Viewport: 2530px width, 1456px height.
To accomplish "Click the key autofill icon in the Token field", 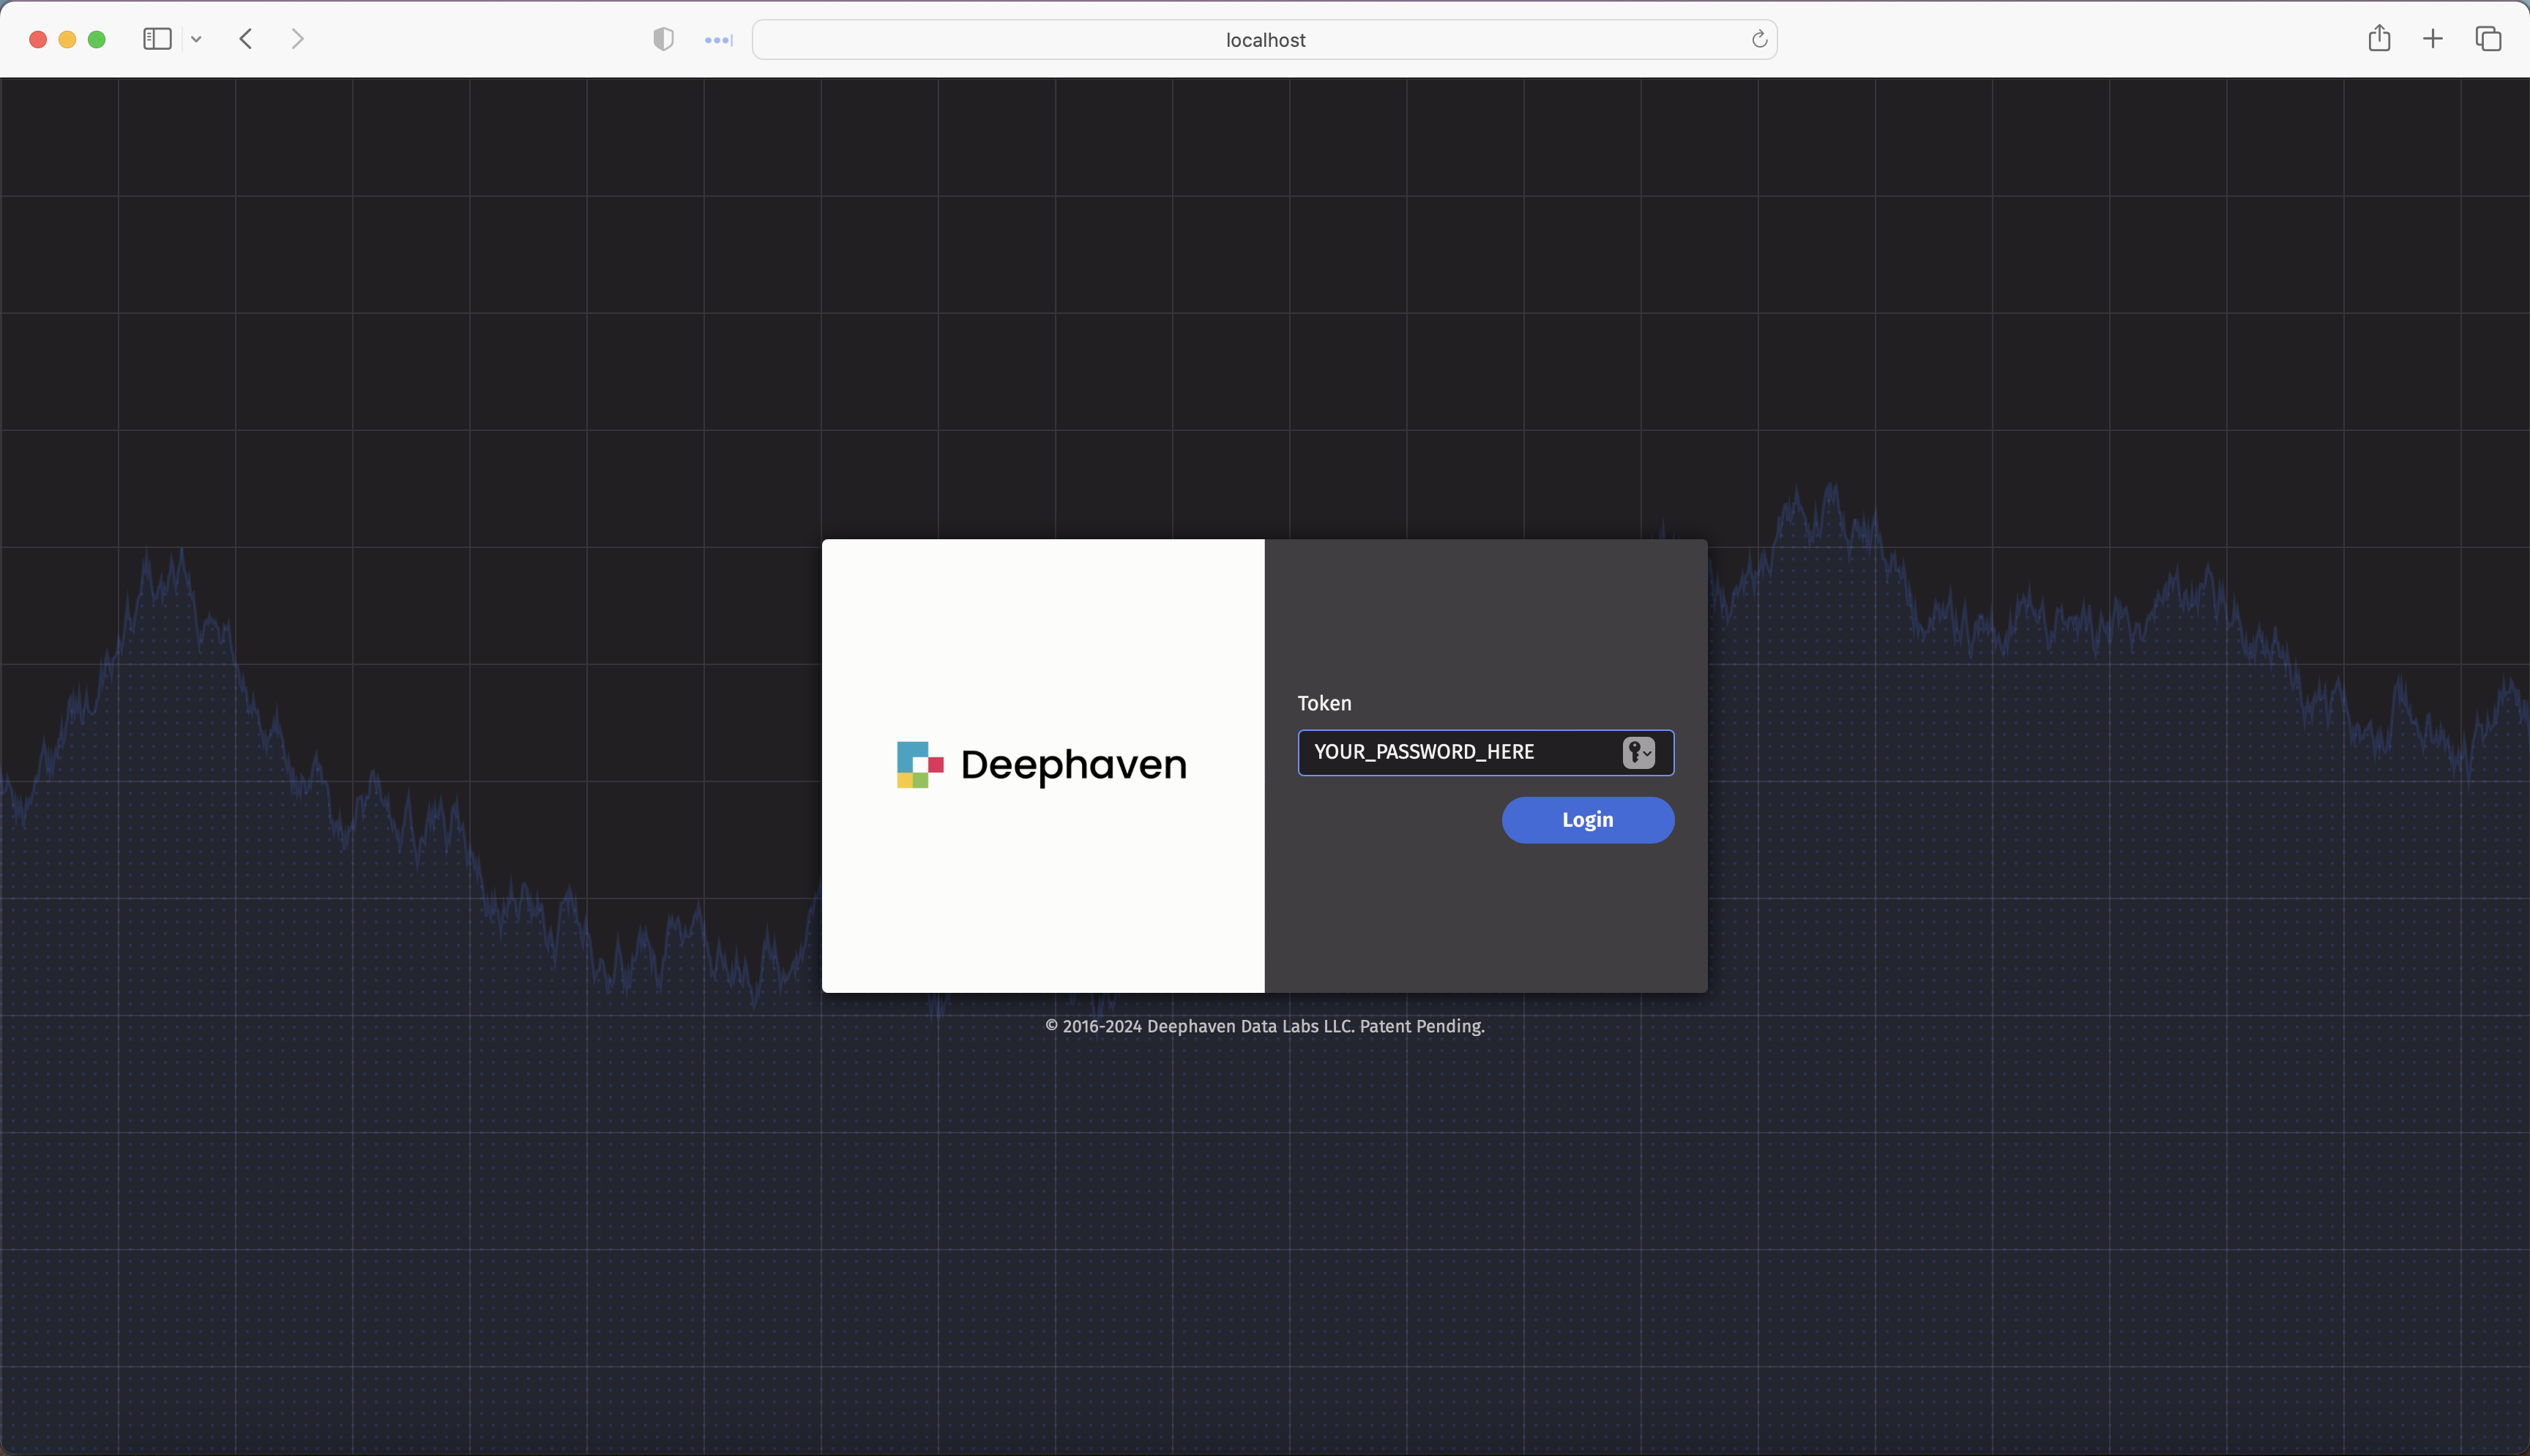I will point(1632,753).
